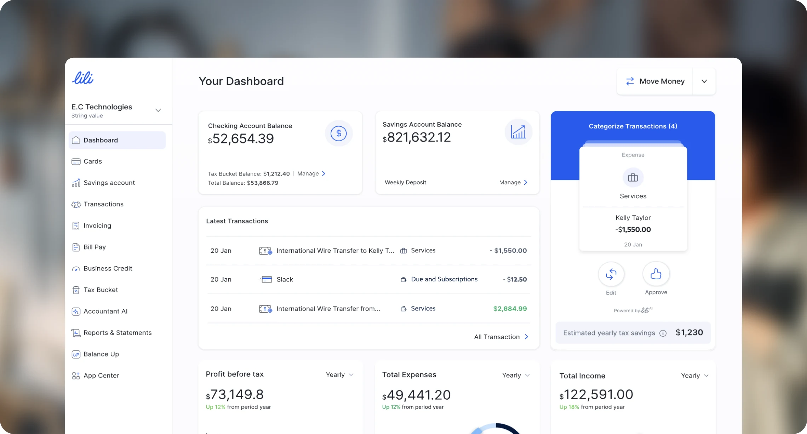Viewport: 807px width, 434px height.
Task: Open the All Transaction link
Action: tap(501, 337)
